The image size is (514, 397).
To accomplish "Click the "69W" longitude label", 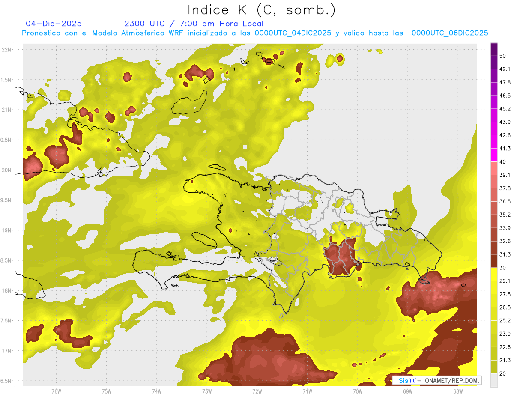I will 407,391.
